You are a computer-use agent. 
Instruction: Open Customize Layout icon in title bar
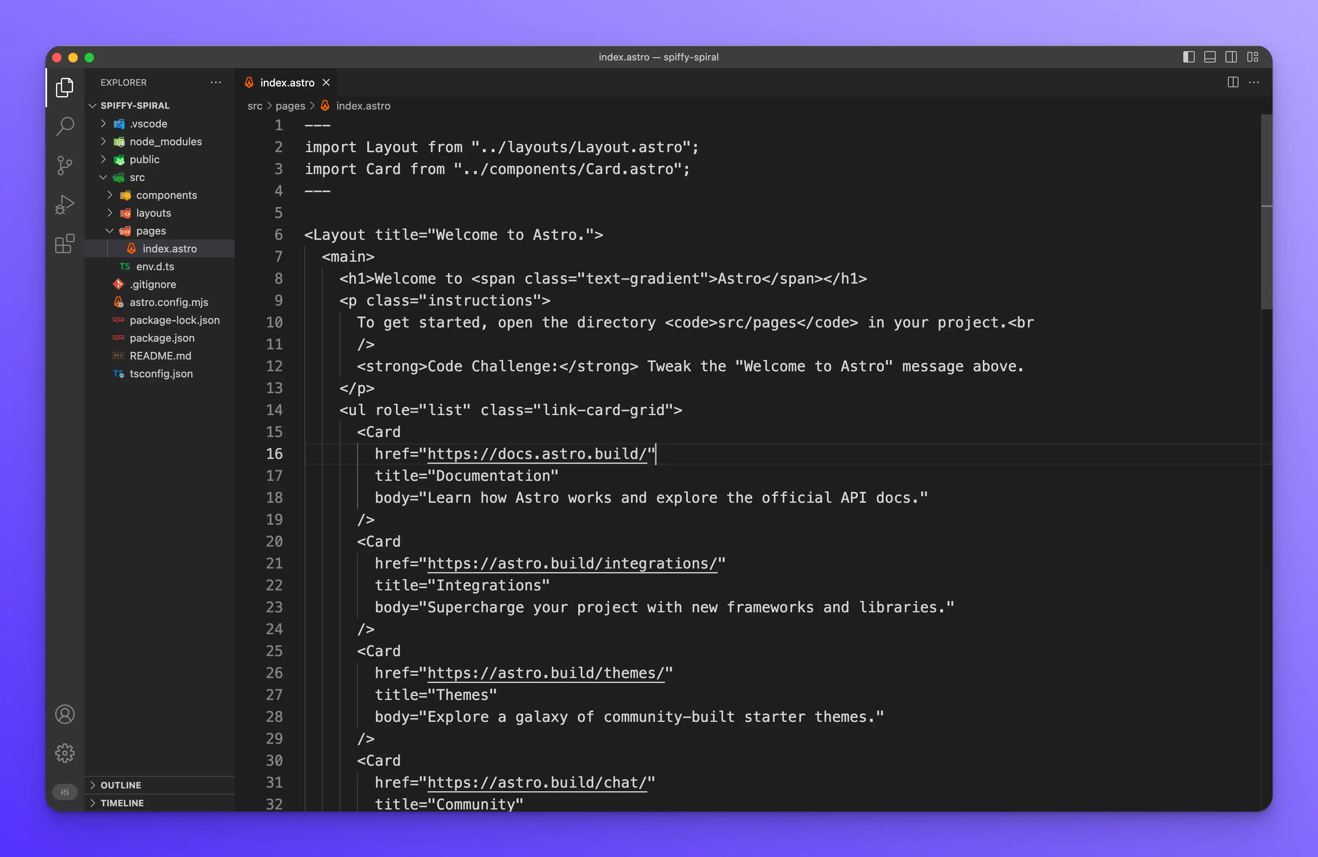tap(1253, 57)
